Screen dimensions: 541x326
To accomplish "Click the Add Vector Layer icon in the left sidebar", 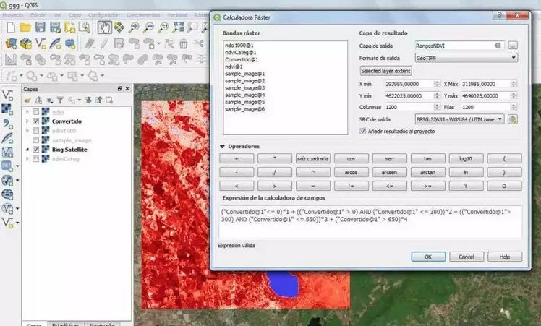I will [x=7, y=95].
